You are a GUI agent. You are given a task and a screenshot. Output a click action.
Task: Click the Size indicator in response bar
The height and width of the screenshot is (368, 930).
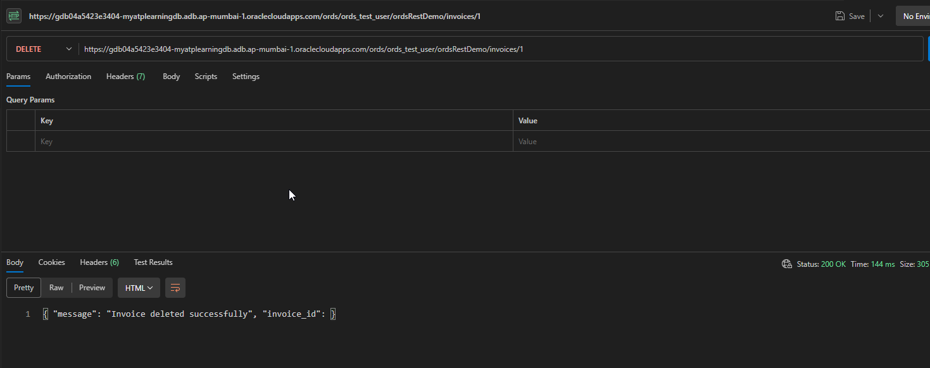(914, 264)
